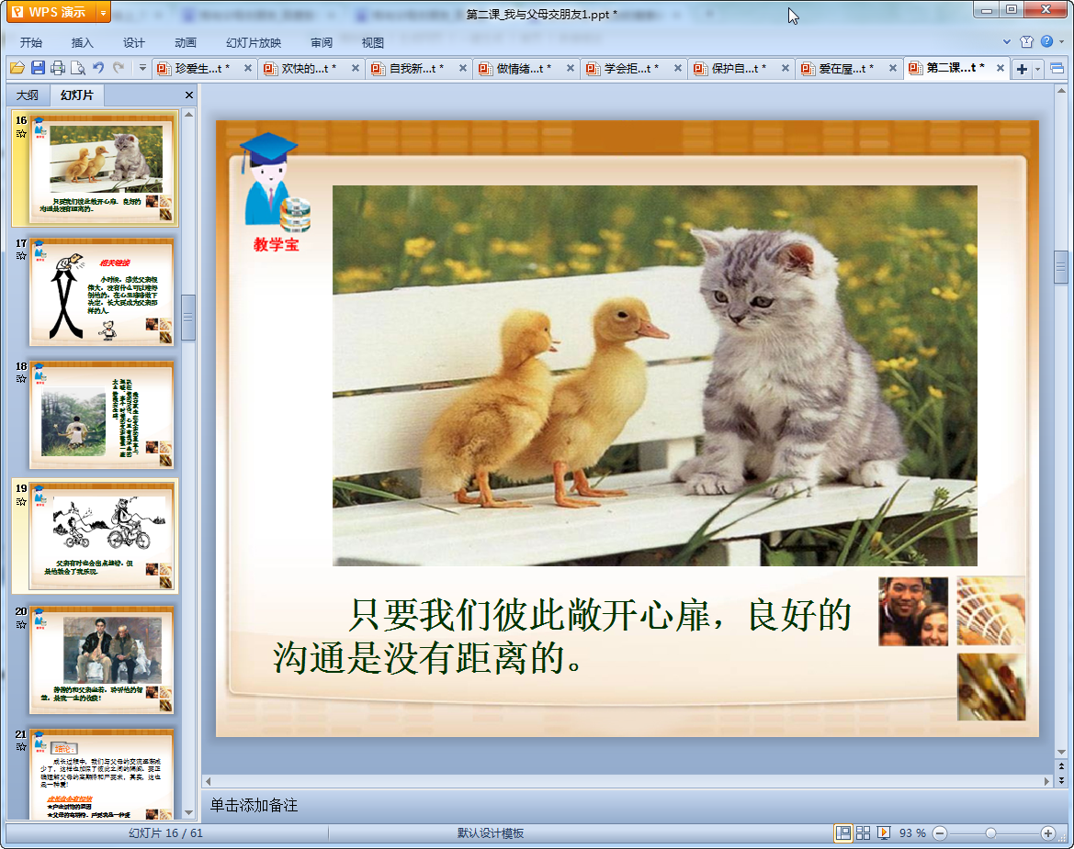Click thumbnail pane scroll down arrow
This screenshot has width=1074, height=849.
pyautogui.click(x=189, y=812)
